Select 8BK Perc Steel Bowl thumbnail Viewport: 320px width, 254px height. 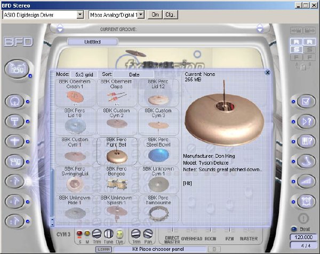[x=158, y=151]
